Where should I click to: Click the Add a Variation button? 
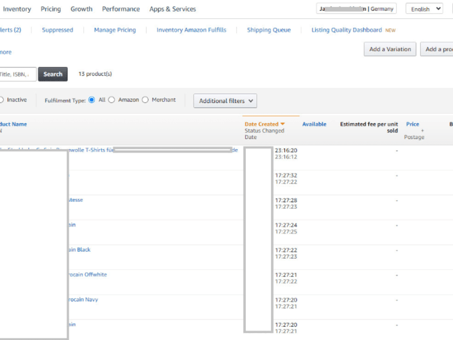pos(390,49)
